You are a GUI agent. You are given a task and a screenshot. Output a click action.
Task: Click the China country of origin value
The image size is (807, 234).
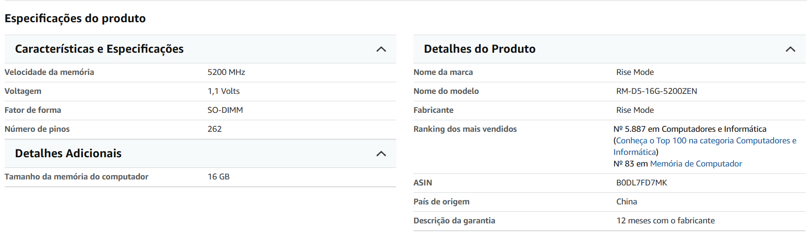(627, 202)
